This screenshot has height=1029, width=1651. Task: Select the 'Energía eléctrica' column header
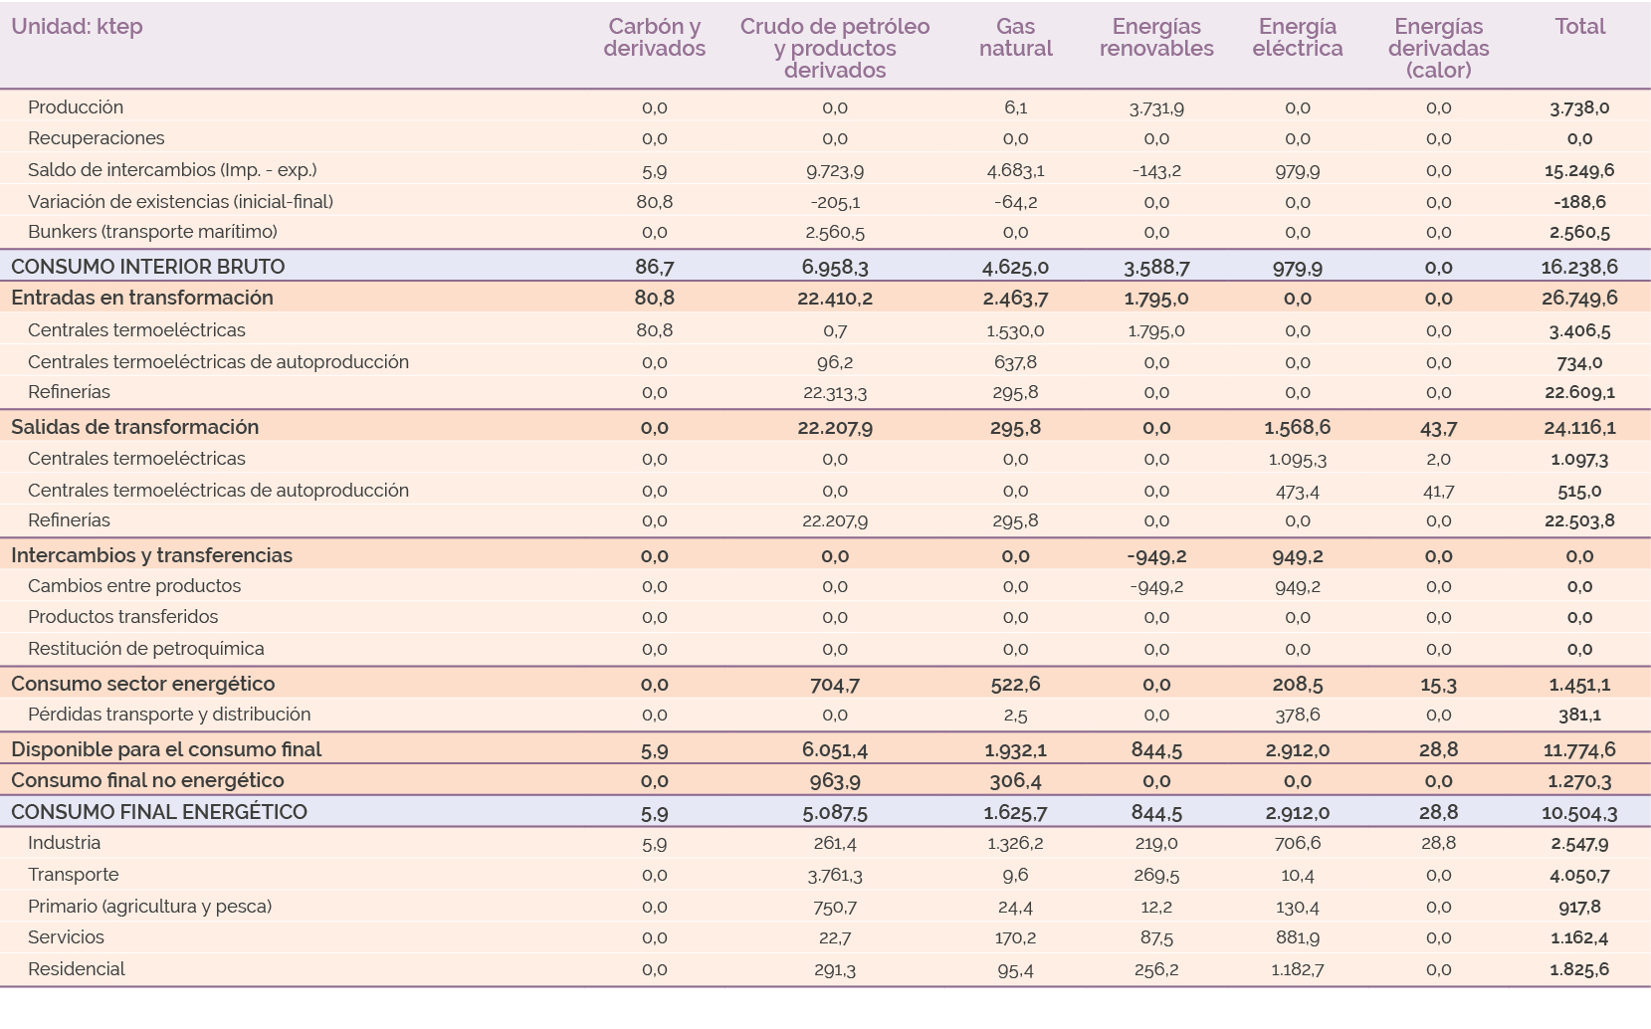pyautogui.click(x=1297, y=38)
